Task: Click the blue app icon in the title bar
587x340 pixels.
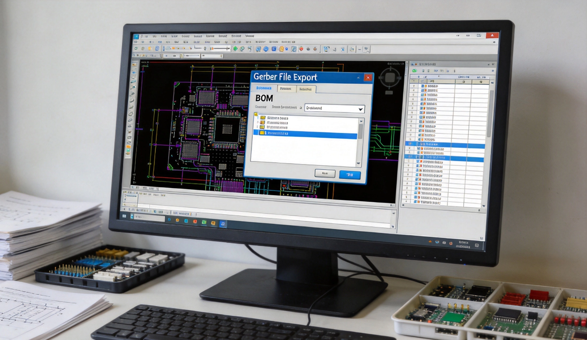Action: 136,36
